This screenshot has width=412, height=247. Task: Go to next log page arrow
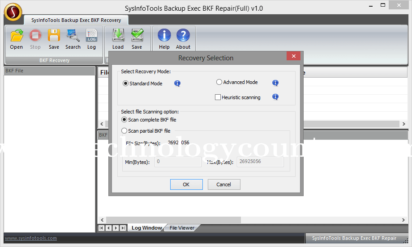tap(116, 228)
